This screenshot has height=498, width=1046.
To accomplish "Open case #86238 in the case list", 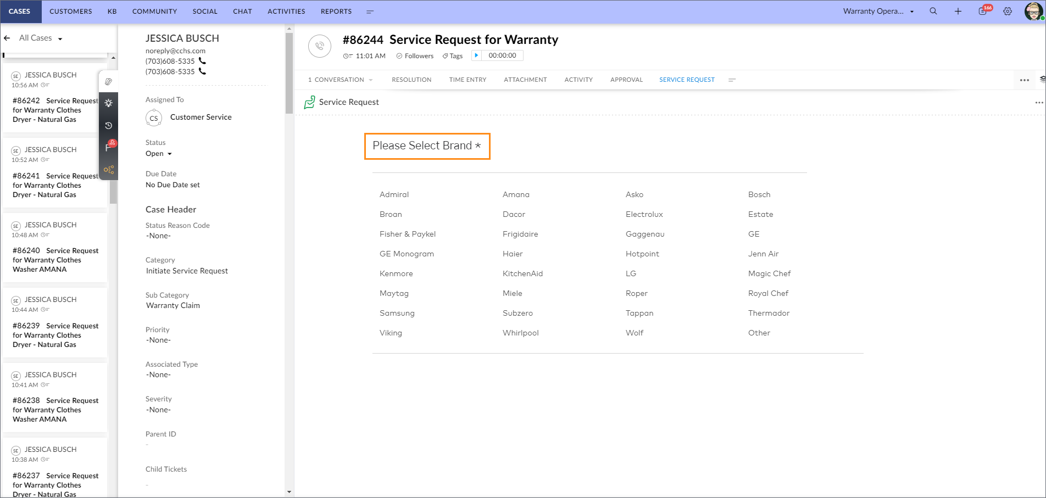I will point(55,398).
